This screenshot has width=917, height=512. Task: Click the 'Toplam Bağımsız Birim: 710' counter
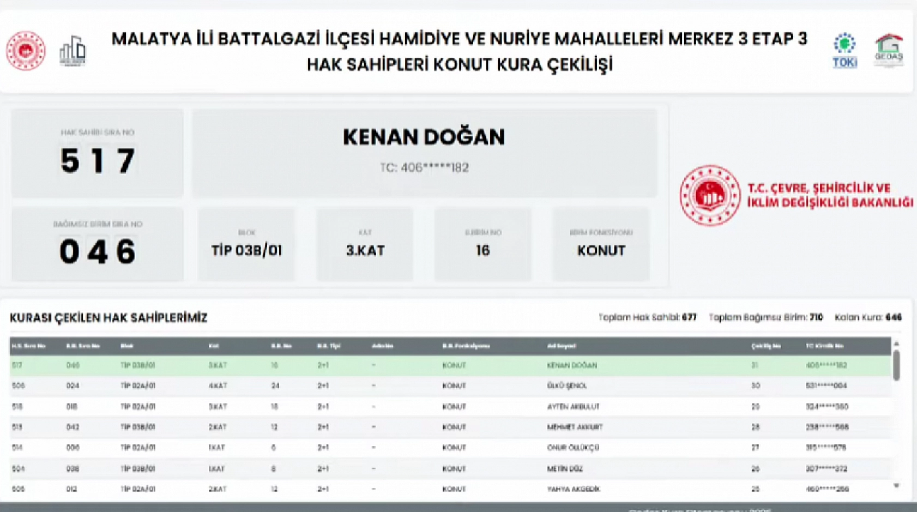coord(766,317)
